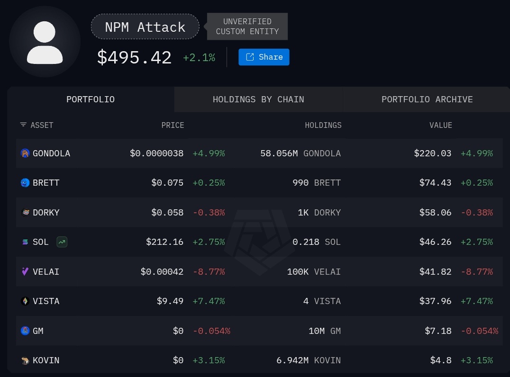Click the VISTA token icon
Image resolution: width=510 pixels, height=377 pixels.
(x=25, y=301)
